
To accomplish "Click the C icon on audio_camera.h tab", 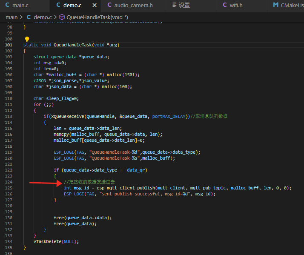I will [x=109, y=5].
